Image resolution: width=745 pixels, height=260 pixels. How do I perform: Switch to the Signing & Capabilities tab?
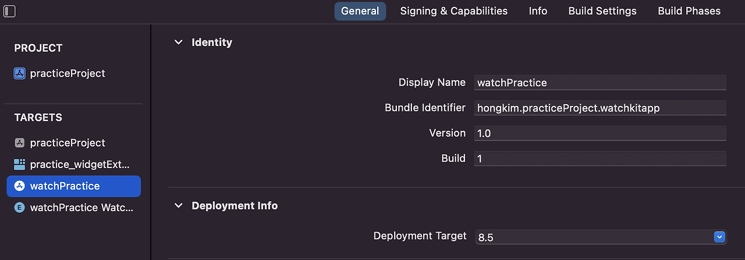454,11
